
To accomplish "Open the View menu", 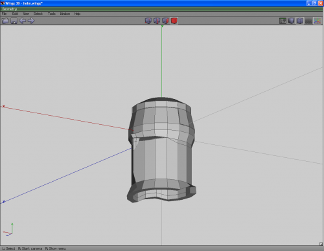I will point(26,14).
